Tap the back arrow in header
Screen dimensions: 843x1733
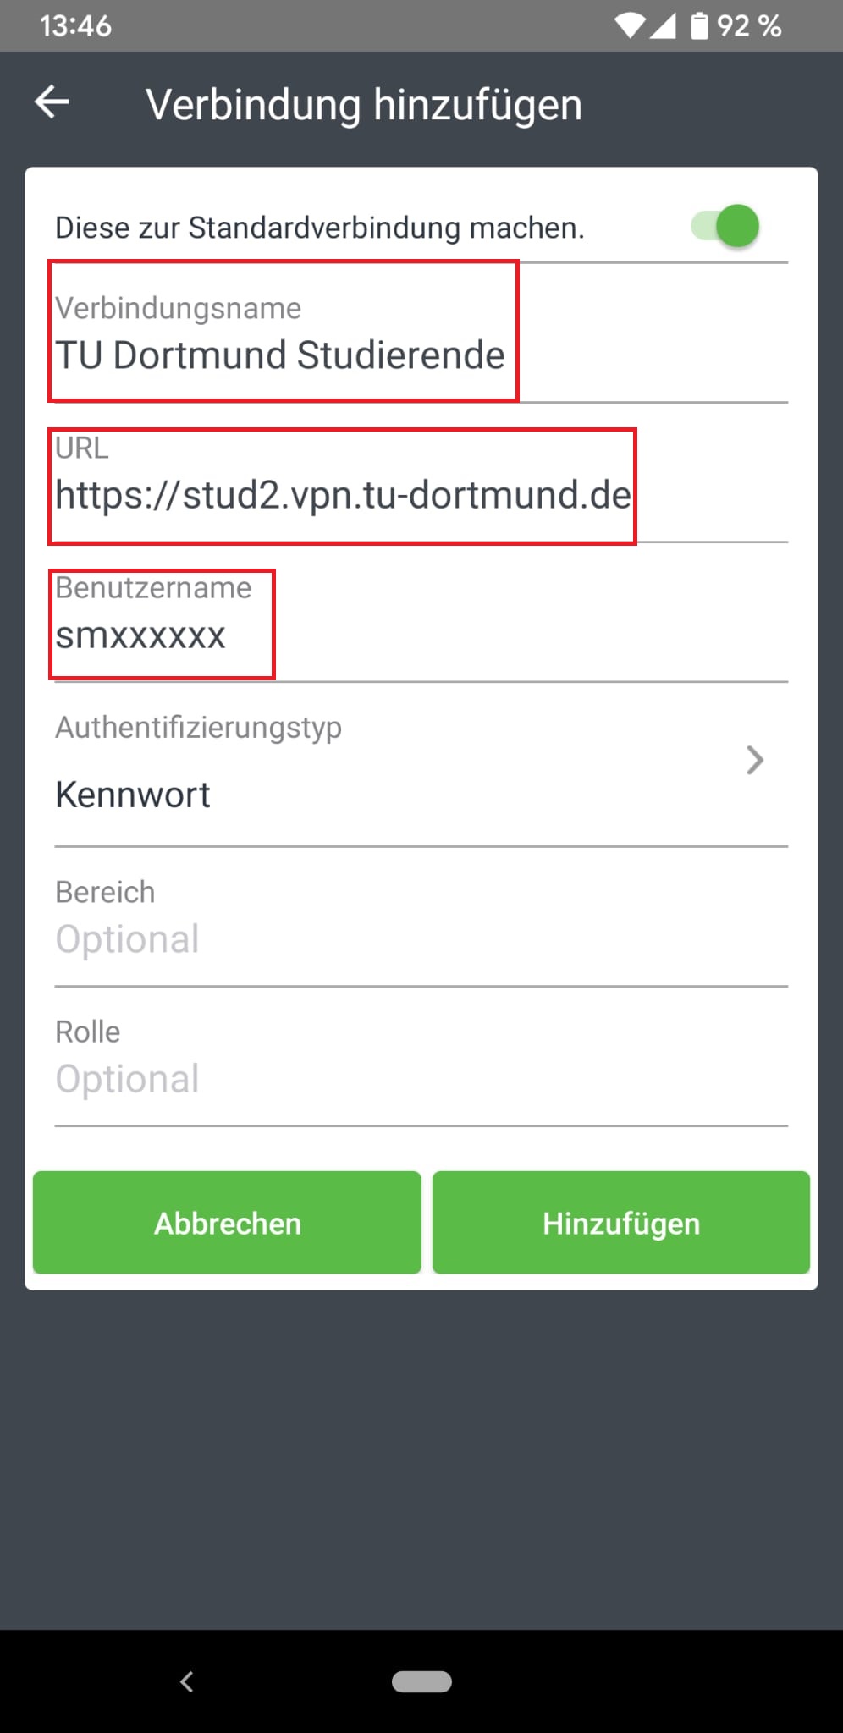pos(52,102)
